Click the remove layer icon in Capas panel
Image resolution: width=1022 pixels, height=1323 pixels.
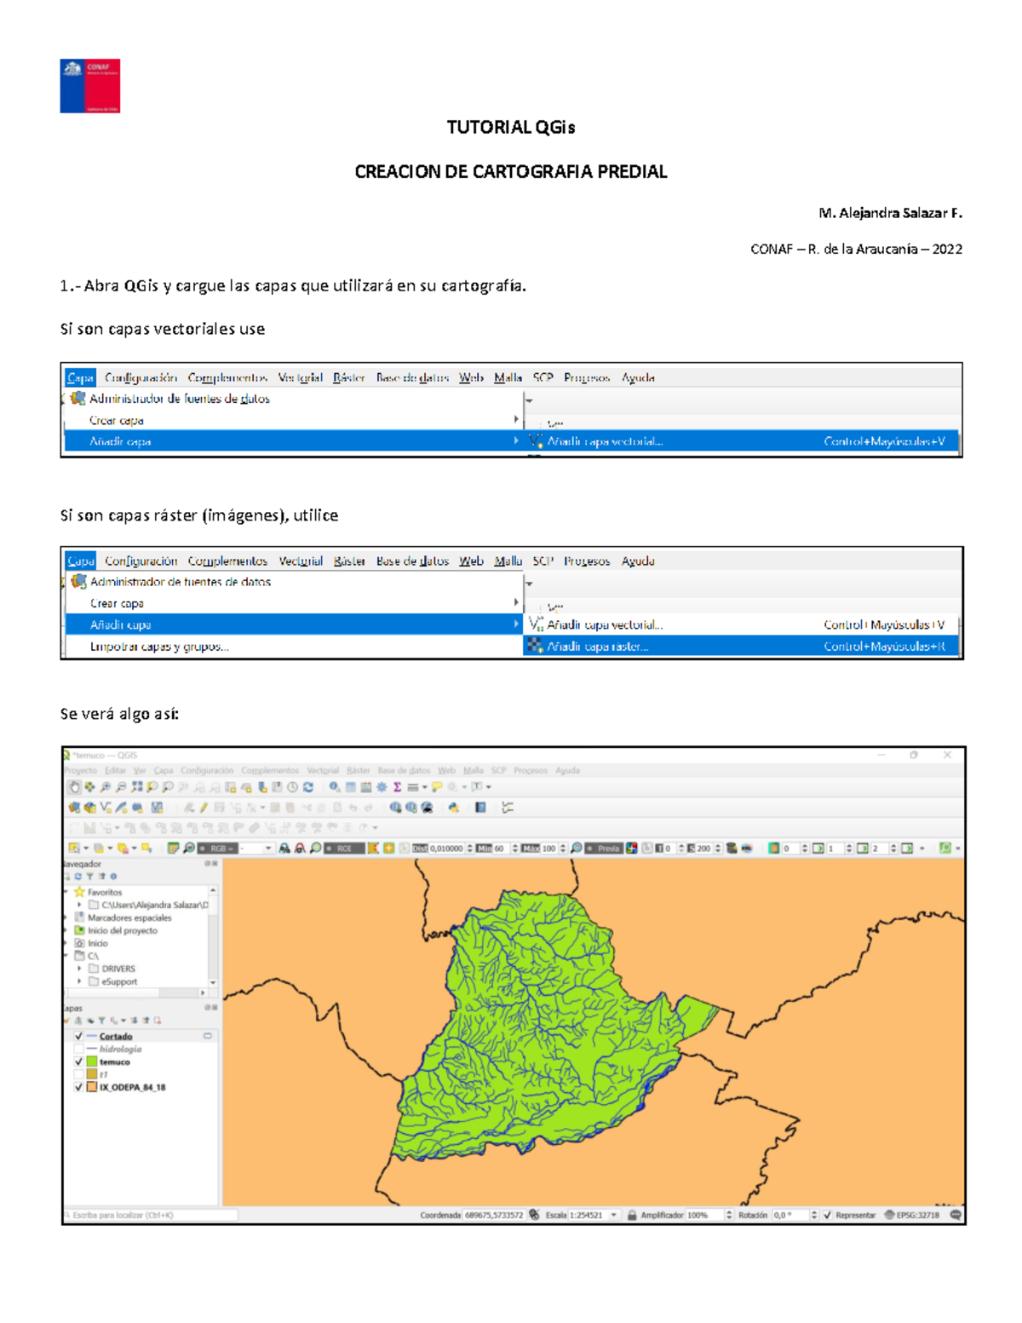point(158,1020)
